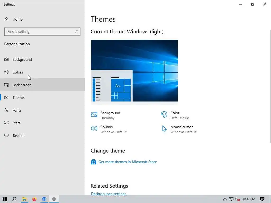This screenshot has width=271, height=203.
Task: Click the Microsoft Store bag icon
Action: 93,162
